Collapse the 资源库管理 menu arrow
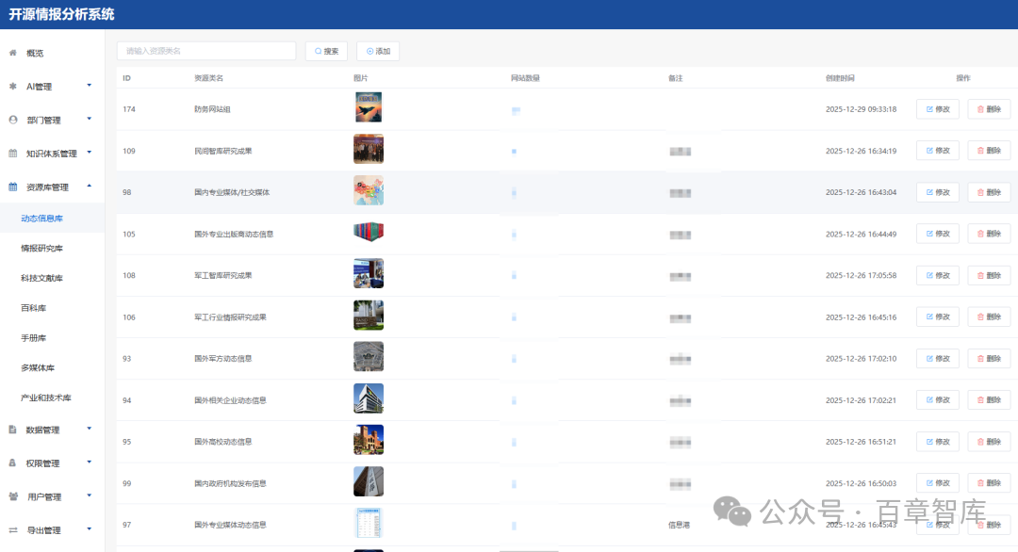The height and width of the screenshot is (552, 1018). tap(90, 187)
